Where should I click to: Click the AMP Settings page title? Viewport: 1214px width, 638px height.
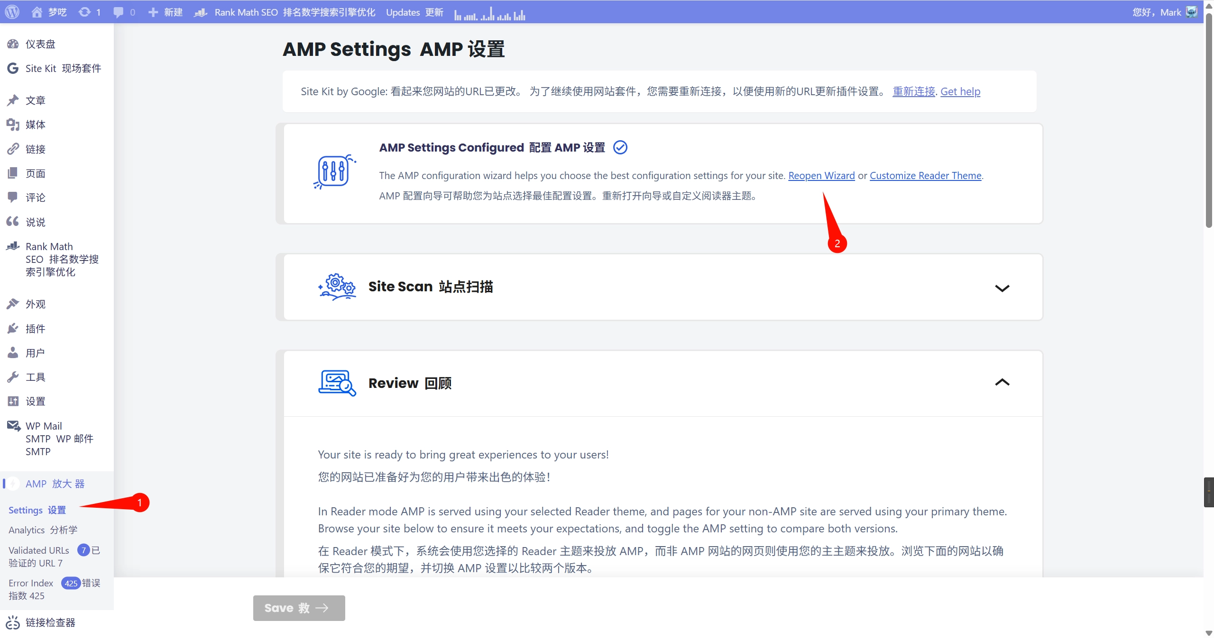[x=394, y=49]
